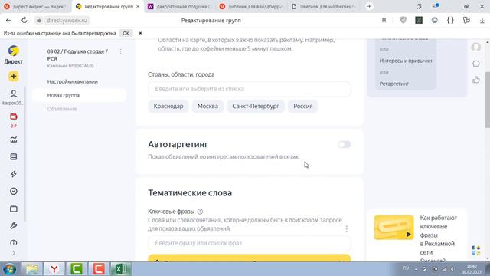Screen dimensions: 490x276
Task: Open Настройки кампании in left menu
Action: click(x=73, y=82)
